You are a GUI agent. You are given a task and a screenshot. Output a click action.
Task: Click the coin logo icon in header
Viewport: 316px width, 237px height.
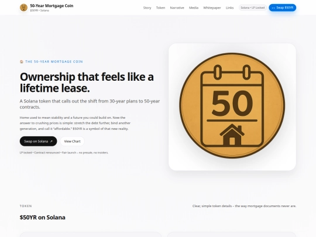coord(23,8)
